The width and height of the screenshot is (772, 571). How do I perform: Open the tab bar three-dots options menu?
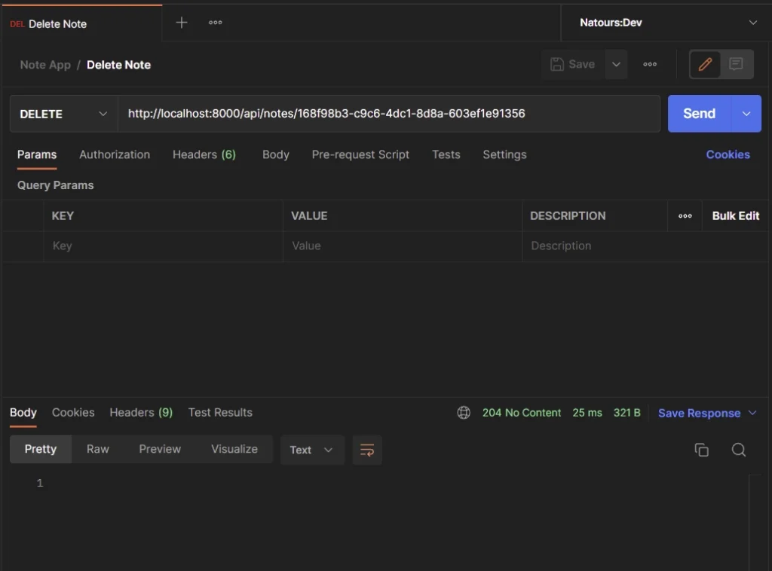[216, 23]
